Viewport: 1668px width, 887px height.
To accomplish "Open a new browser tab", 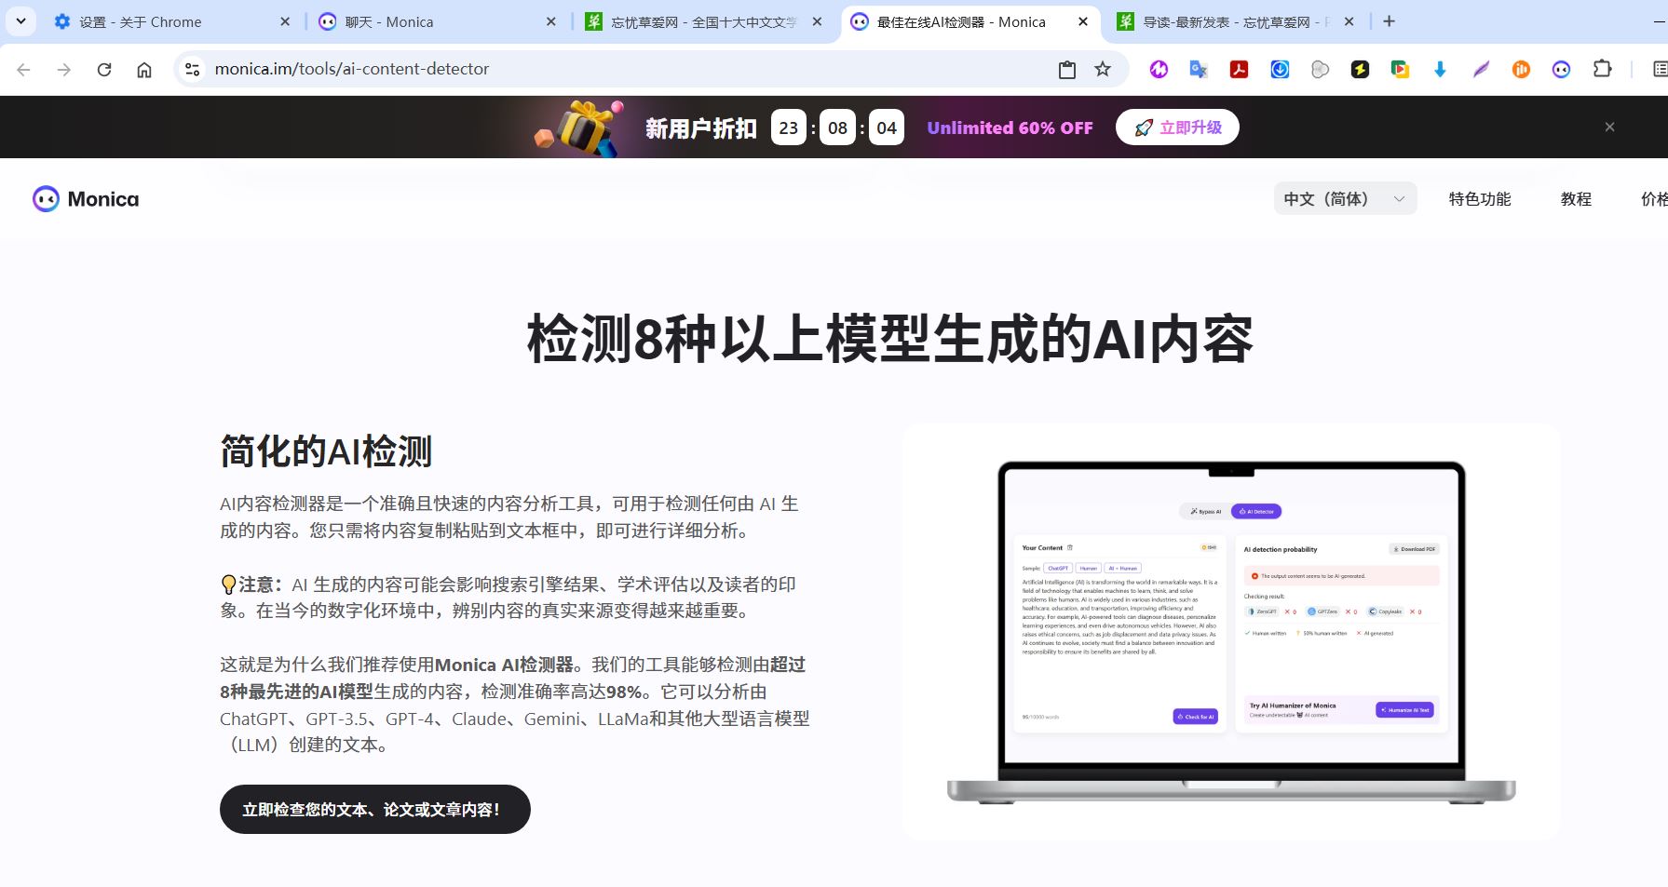I will click(x=1390, y=21).
